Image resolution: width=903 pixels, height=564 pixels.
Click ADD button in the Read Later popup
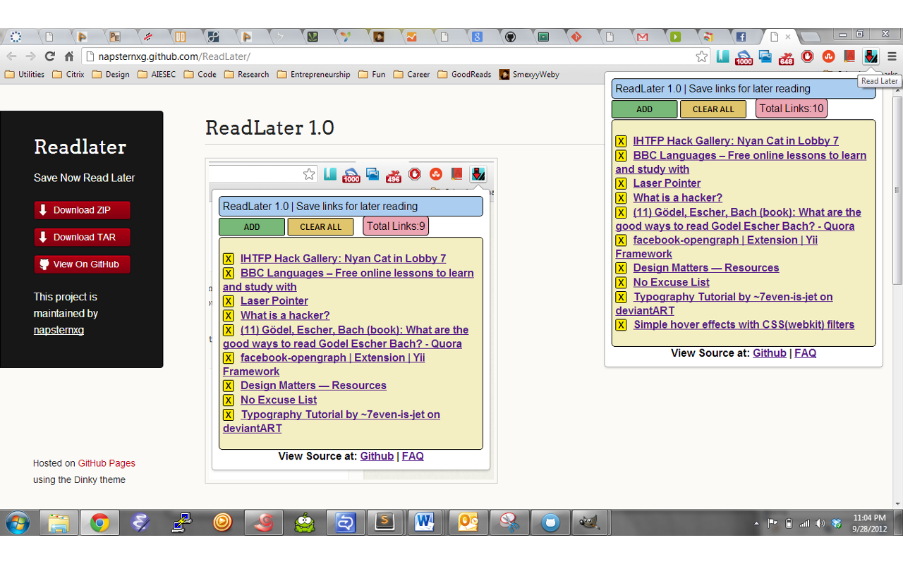[x=644, y=109]
